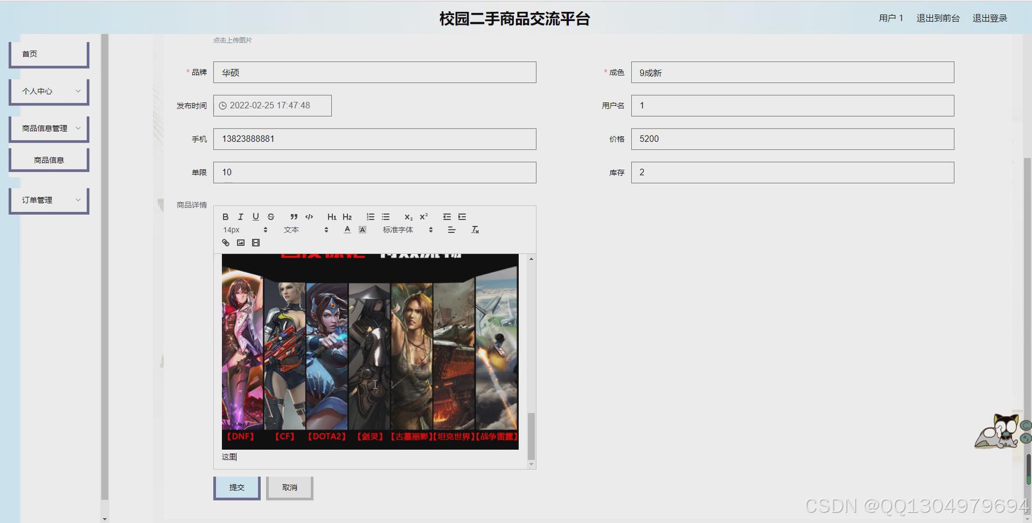Screen dimensions: 1032x523
Task: Create an ordered numbered list
Action: [370, 217]
